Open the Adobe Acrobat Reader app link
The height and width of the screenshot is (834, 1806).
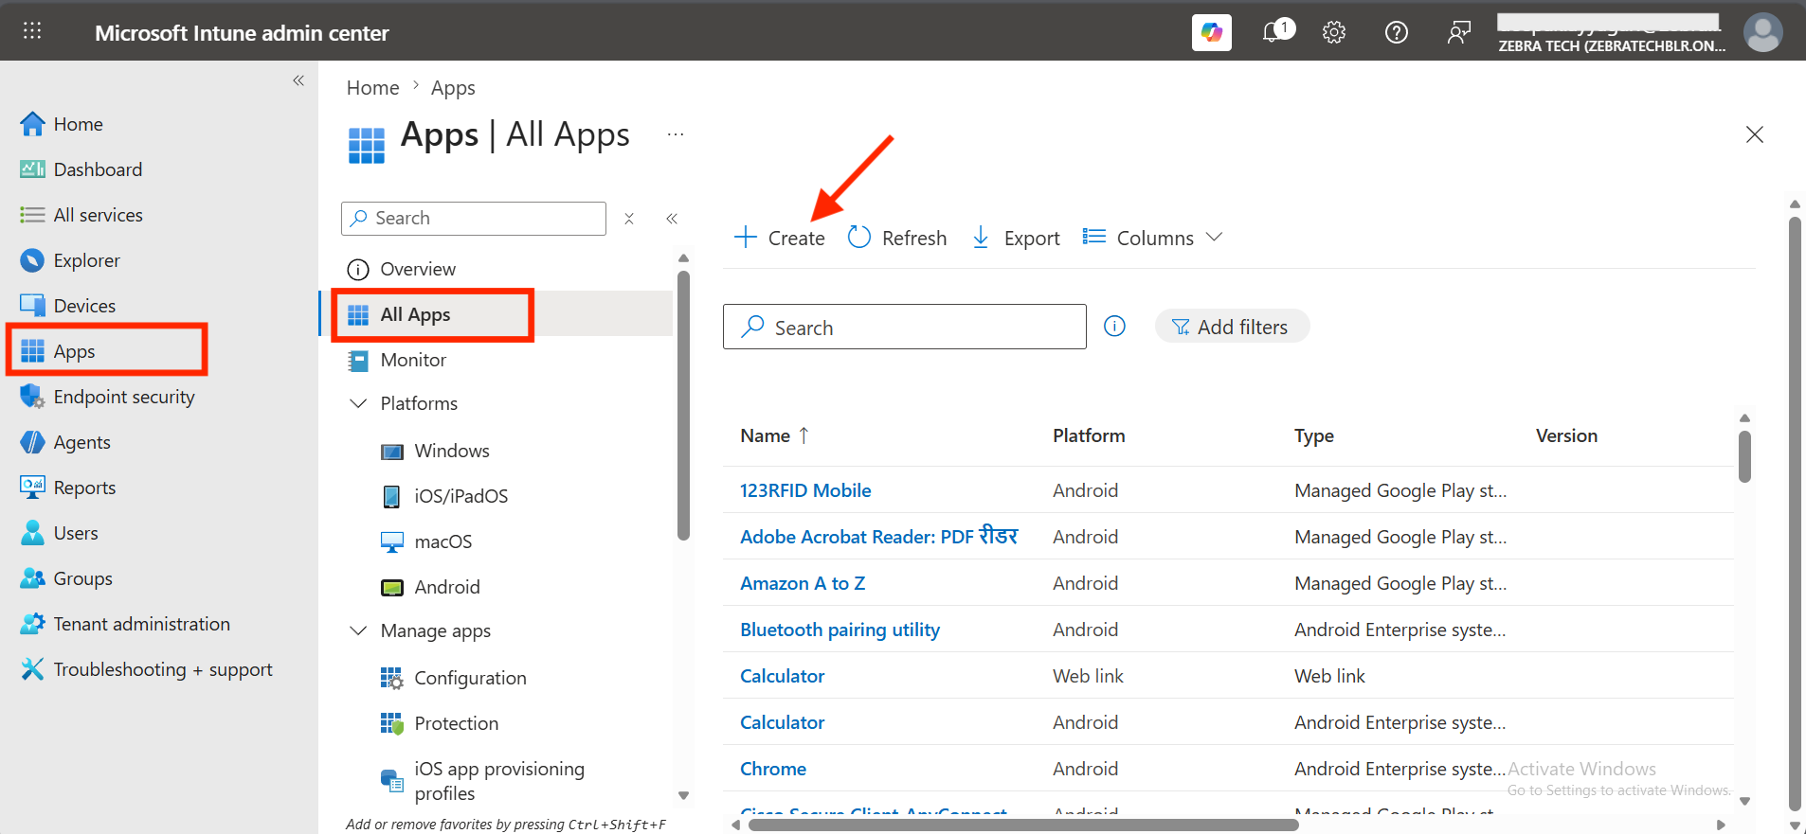point(878,537)
